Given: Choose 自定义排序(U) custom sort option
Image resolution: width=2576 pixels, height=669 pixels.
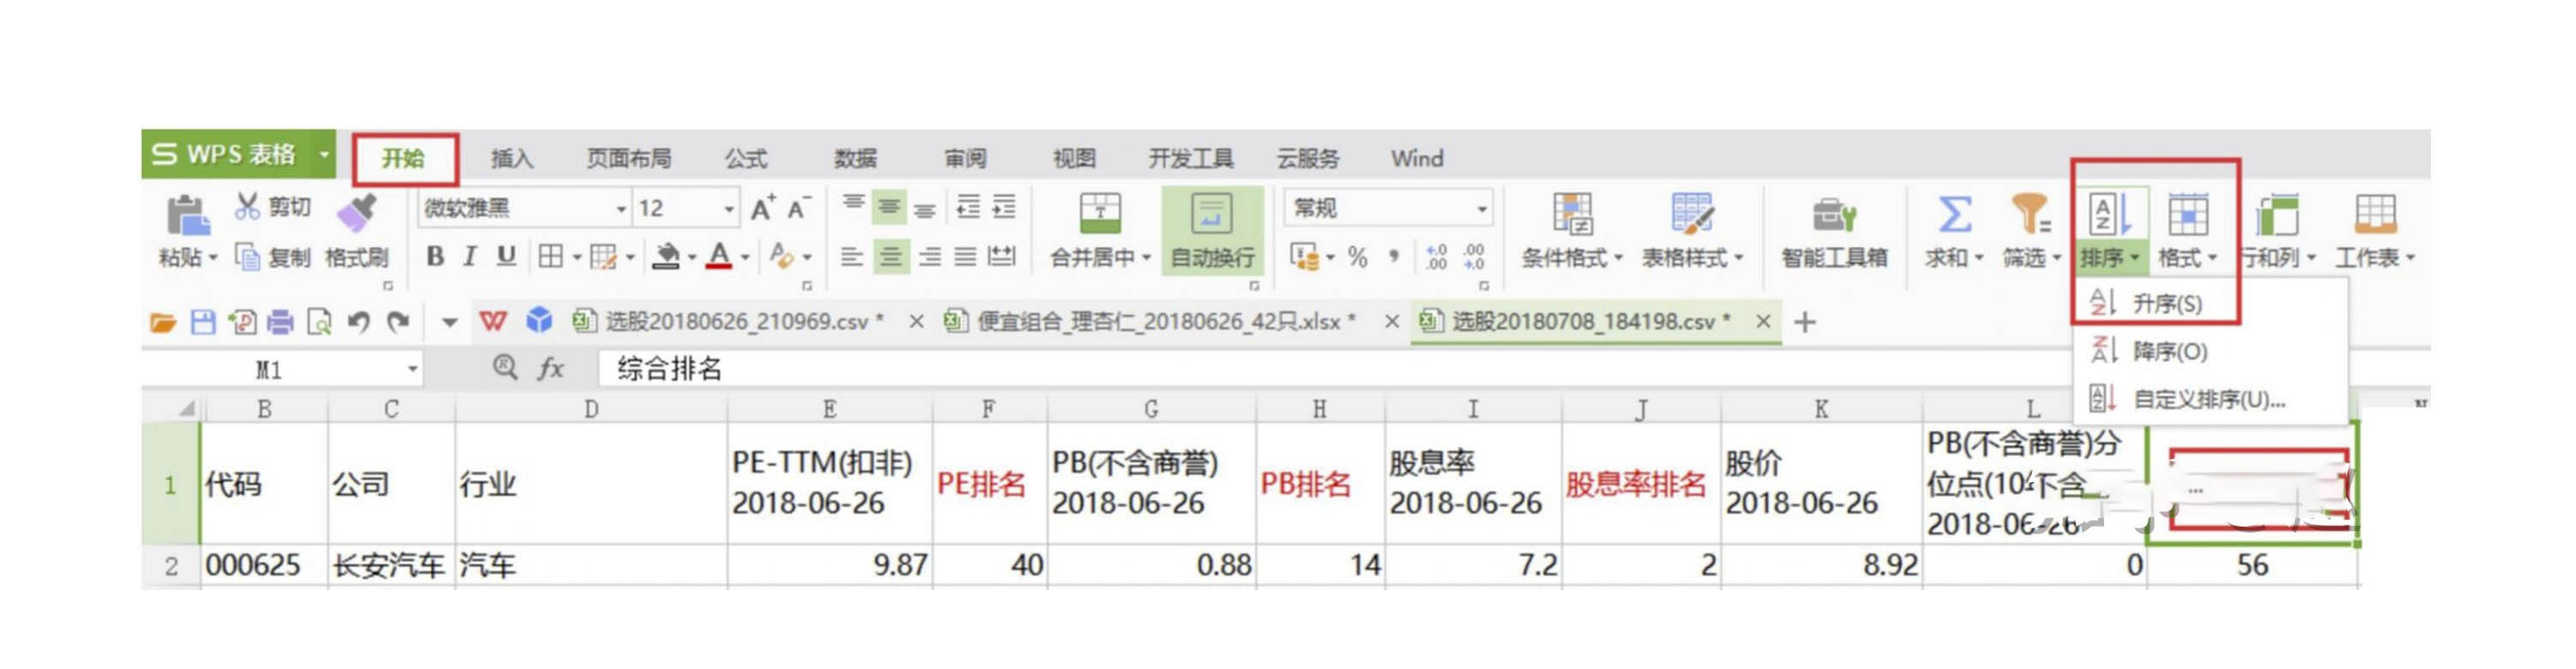Looking at the screenshot, I should click(2208, 400).
